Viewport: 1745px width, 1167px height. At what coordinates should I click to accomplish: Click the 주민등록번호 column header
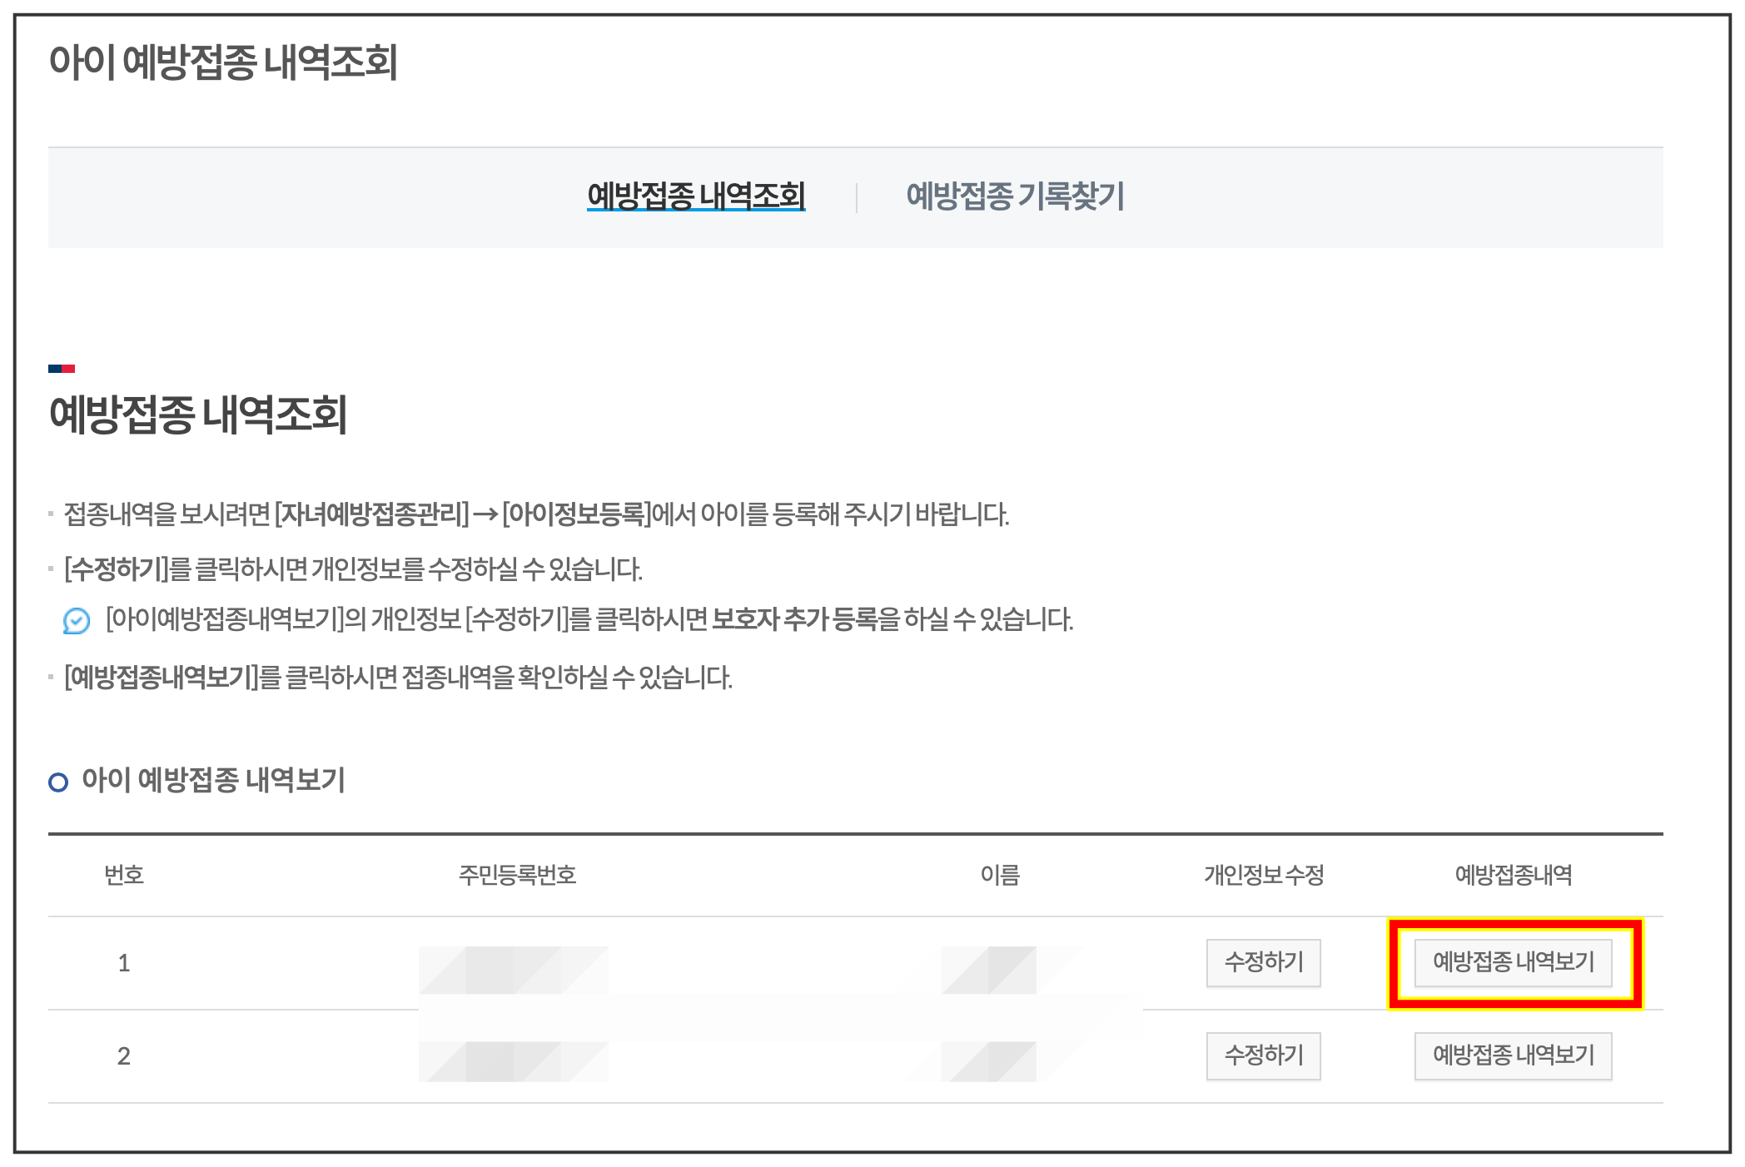click(x=517, y=875)
